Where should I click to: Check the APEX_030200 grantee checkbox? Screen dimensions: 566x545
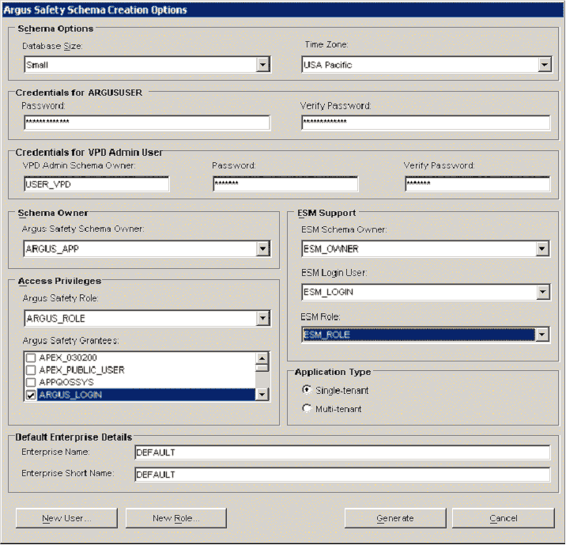pyautogui.click(x=31, y=358)
